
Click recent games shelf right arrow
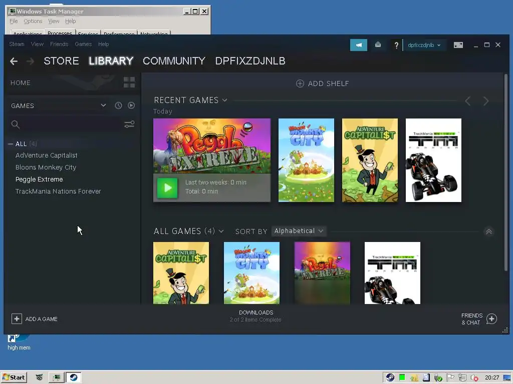pyautogui.click(x=486, y=101)
